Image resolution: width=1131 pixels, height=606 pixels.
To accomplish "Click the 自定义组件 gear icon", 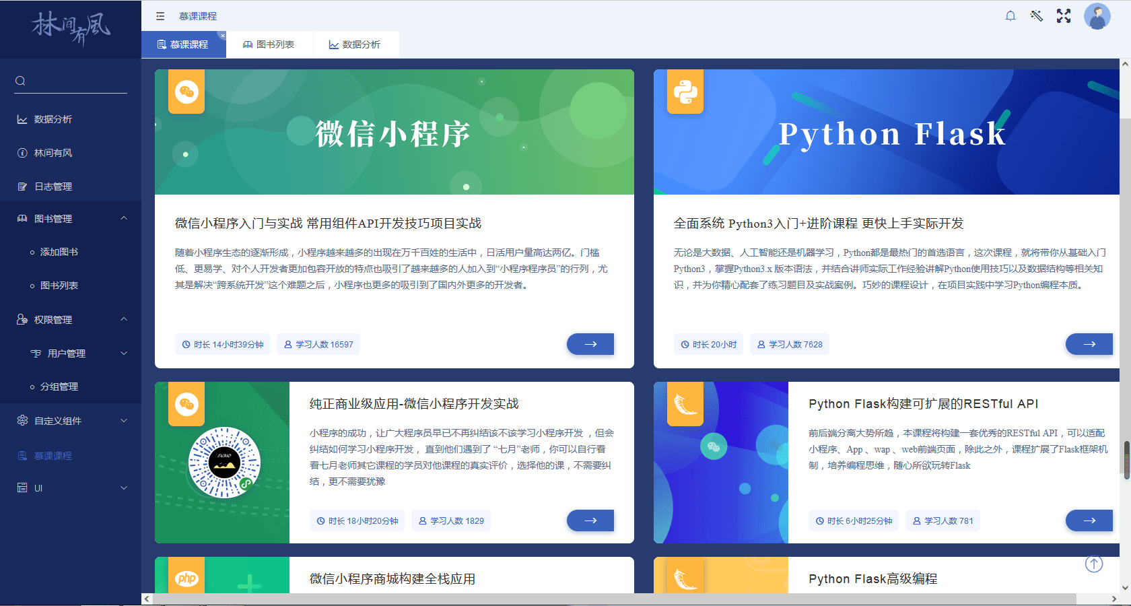I will click(22, 420).
